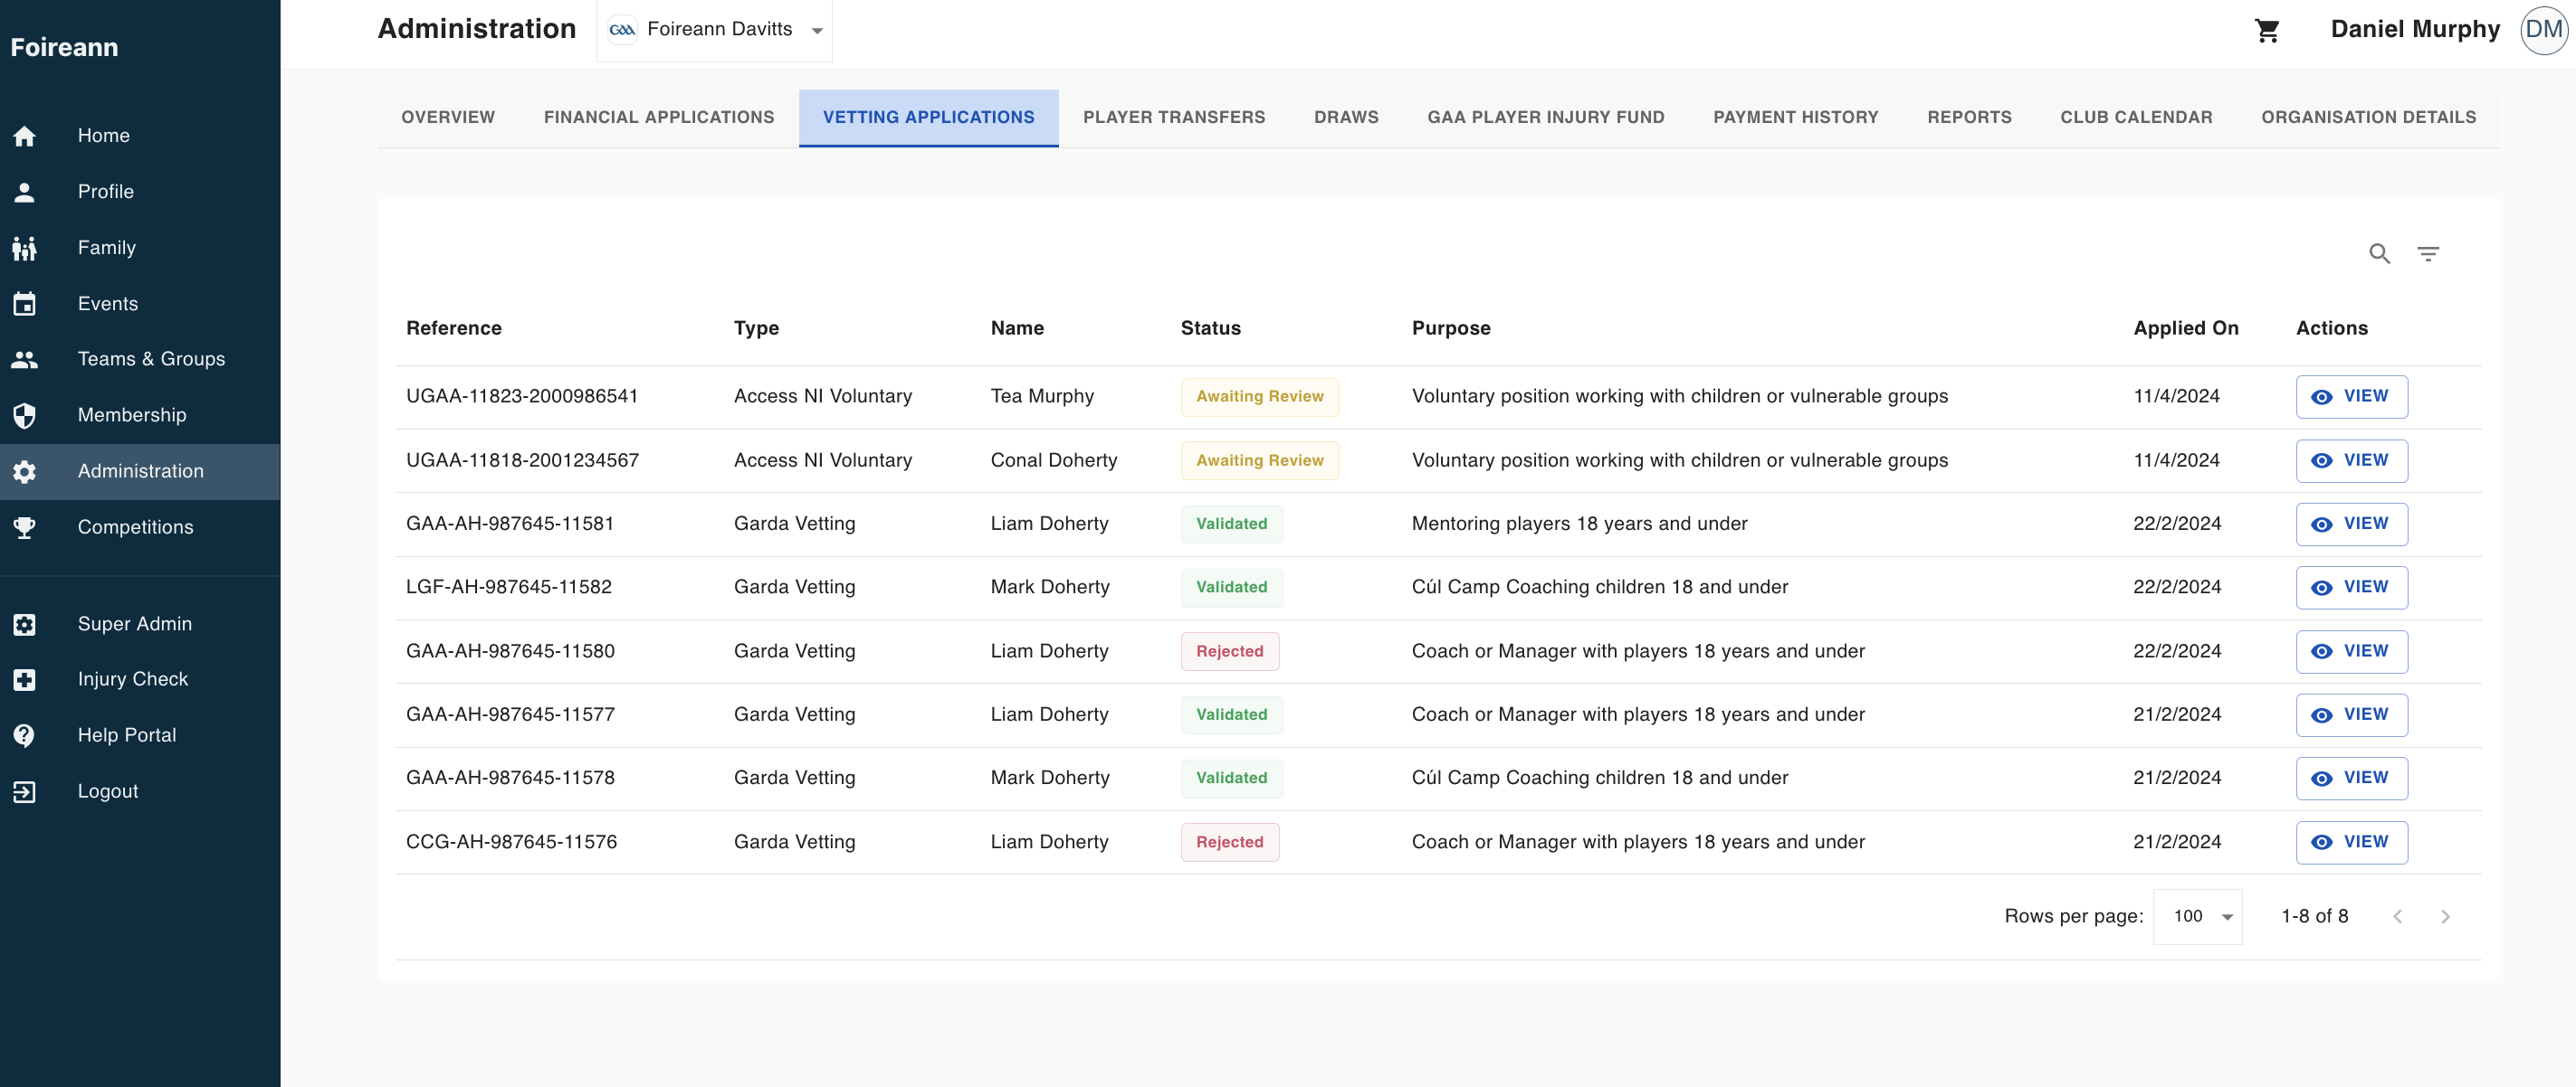Open Home in the sidebar

140,136
